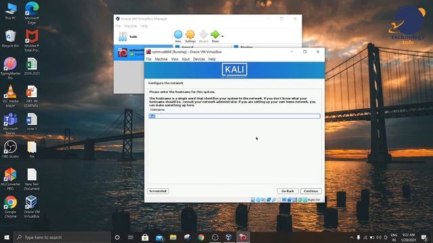The image size is (433, 243).
Task: Open Help menu in VirtualBox Manager
Action: (144, 26)
